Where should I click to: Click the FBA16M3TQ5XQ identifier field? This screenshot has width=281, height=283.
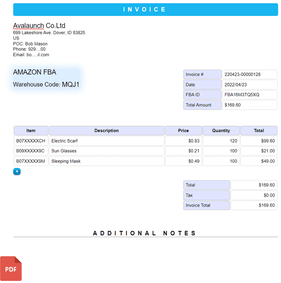click(x=249, y=94)
